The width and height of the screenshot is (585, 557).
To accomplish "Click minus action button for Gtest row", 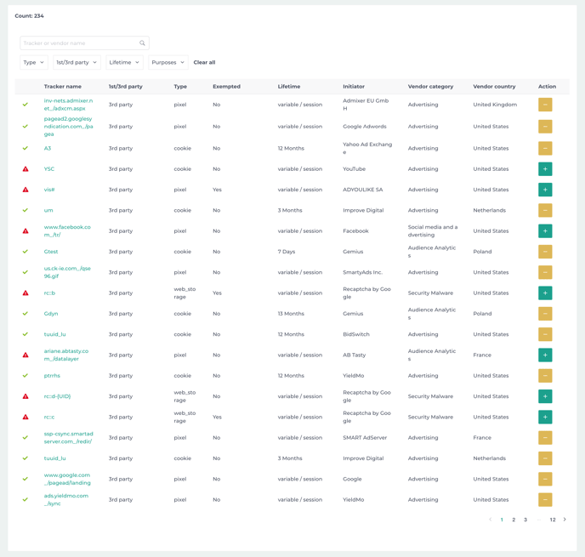I will pos(545,252).
